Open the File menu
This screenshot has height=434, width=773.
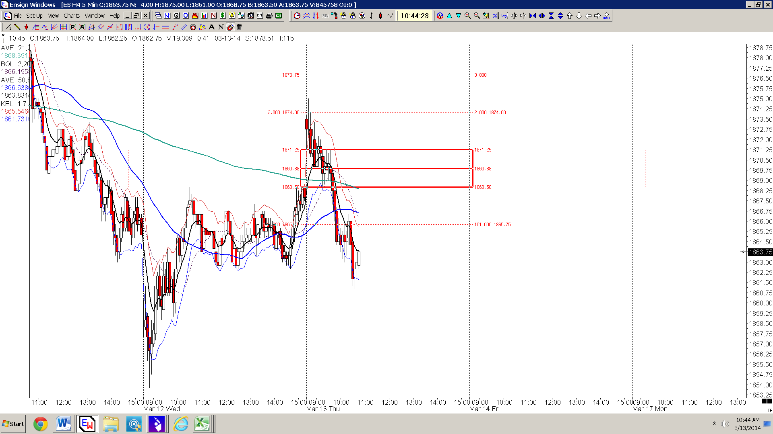coord(18,16)
